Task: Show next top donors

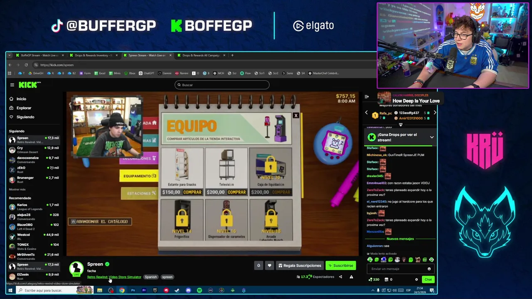Action: click(x=435, y=113)
